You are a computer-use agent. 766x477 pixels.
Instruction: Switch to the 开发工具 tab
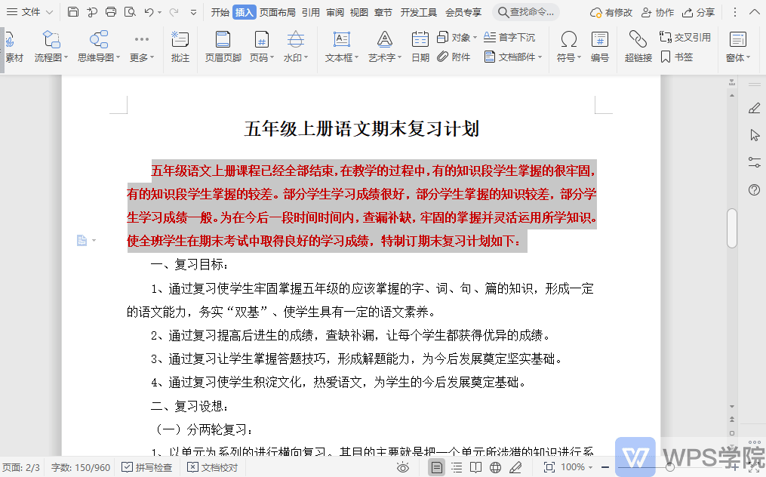[419, 12]
